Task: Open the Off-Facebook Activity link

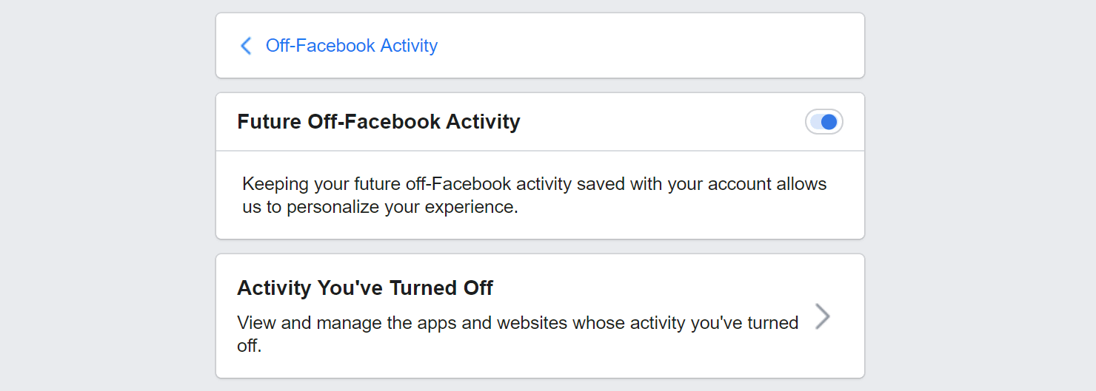Action: coord(351,46)
